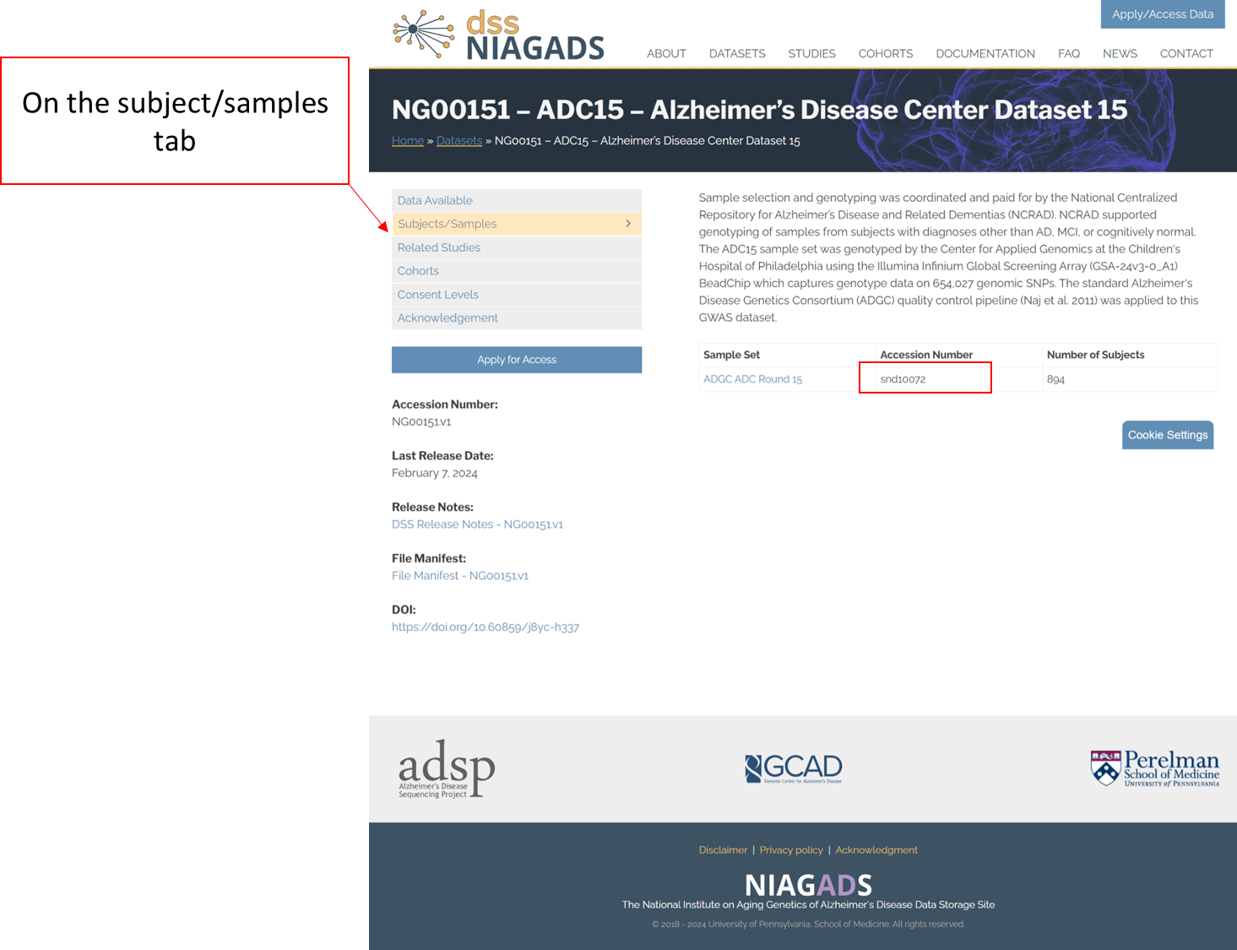Click the ADSP logo in footer
The height and width of the screenshot is (950, 1237).
pyautogui.click(x=446, y=768)
